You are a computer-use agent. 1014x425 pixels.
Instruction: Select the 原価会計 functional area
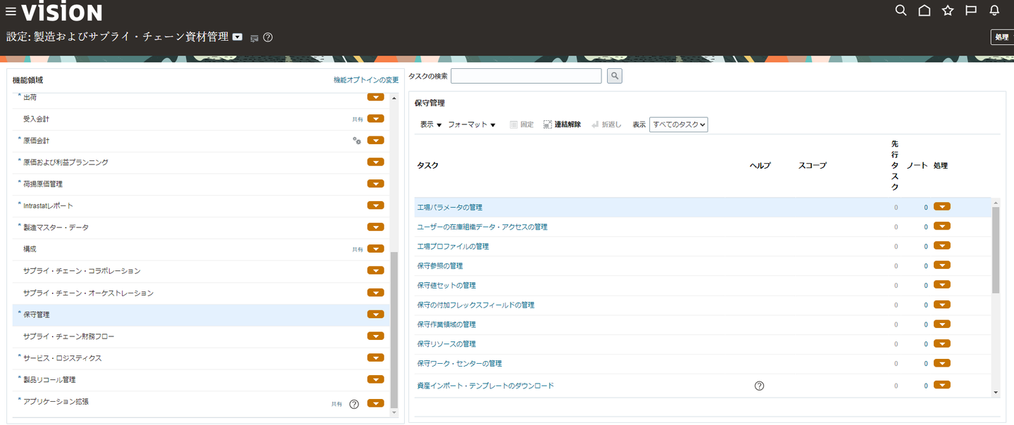36,141
